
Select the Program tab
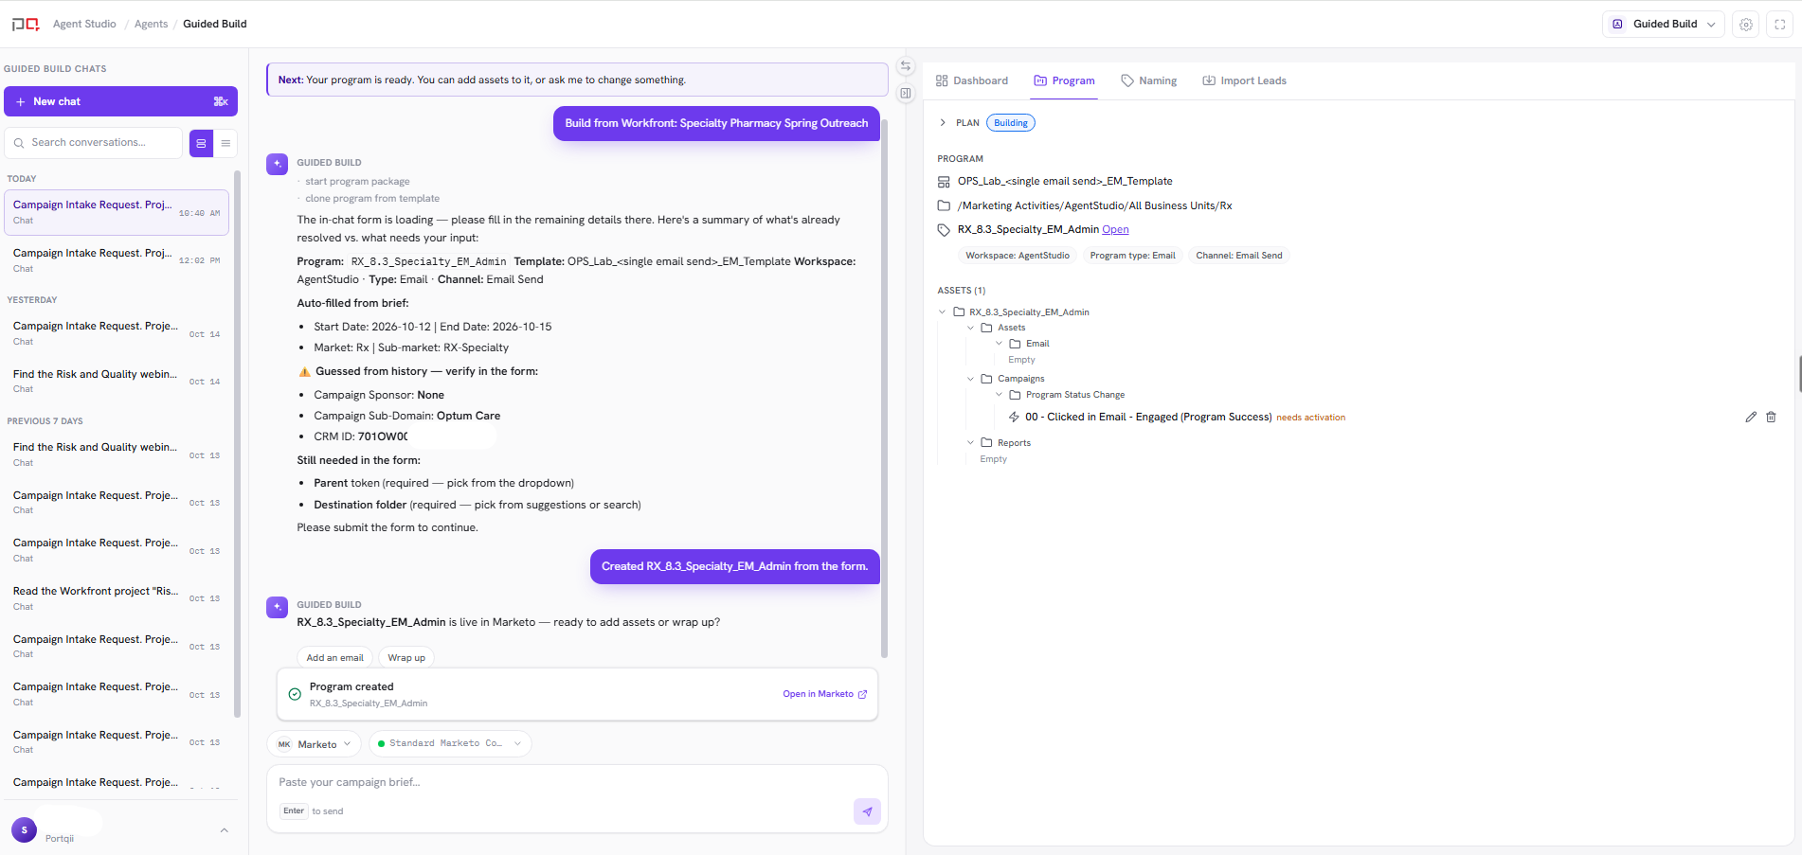[1064, 80]
